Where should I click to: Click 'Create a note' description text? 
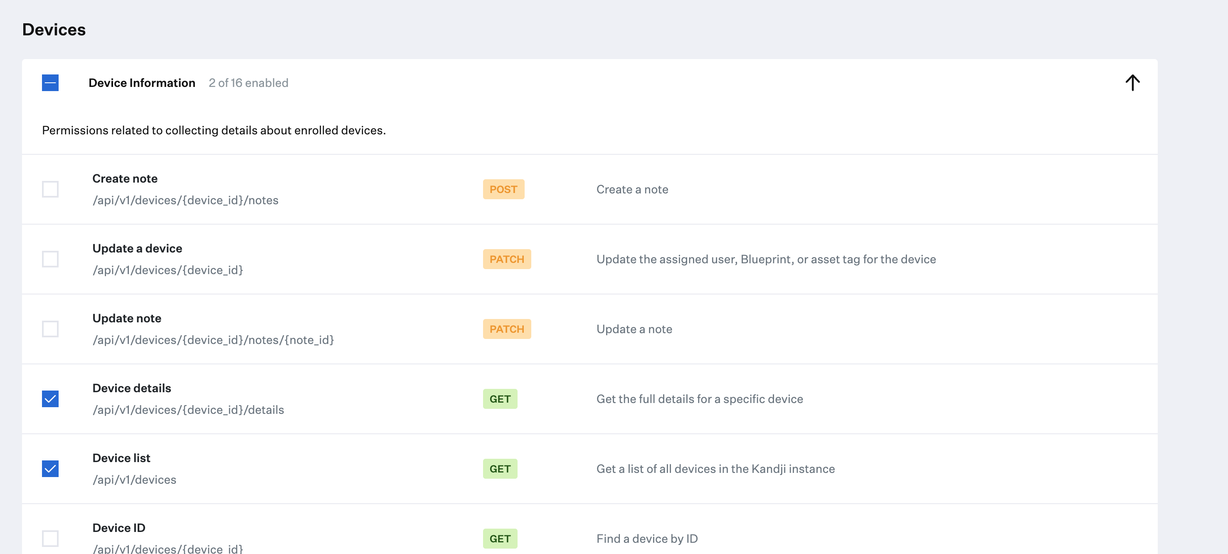click(632, 189)
